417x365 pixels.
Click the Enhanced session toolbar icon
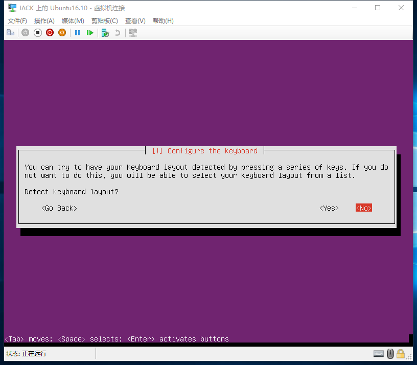coord(133,33)
